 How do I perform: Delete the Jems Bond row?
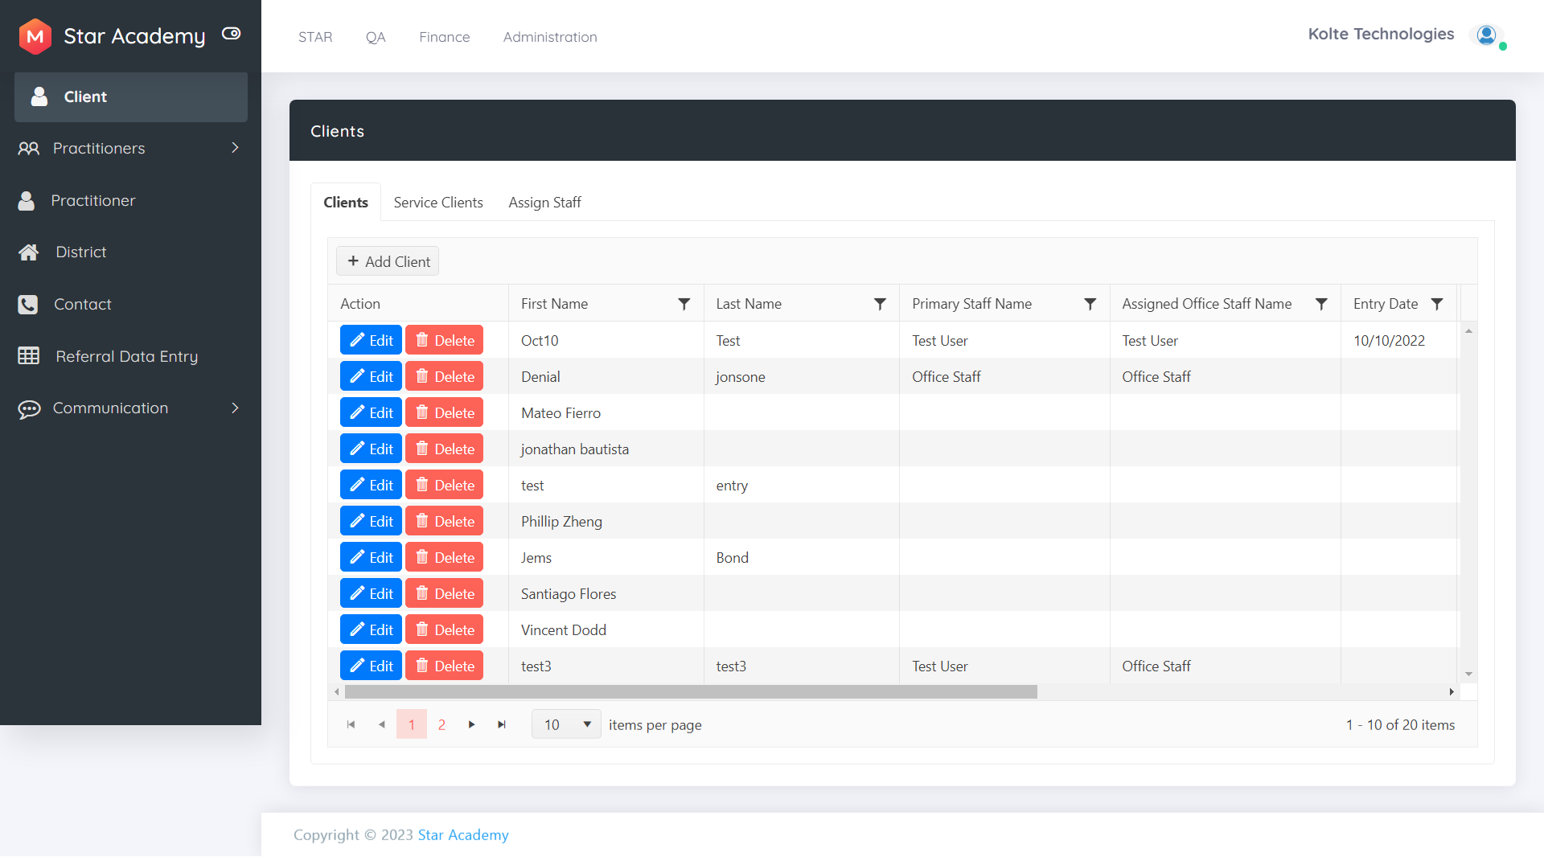pos(444,558)
